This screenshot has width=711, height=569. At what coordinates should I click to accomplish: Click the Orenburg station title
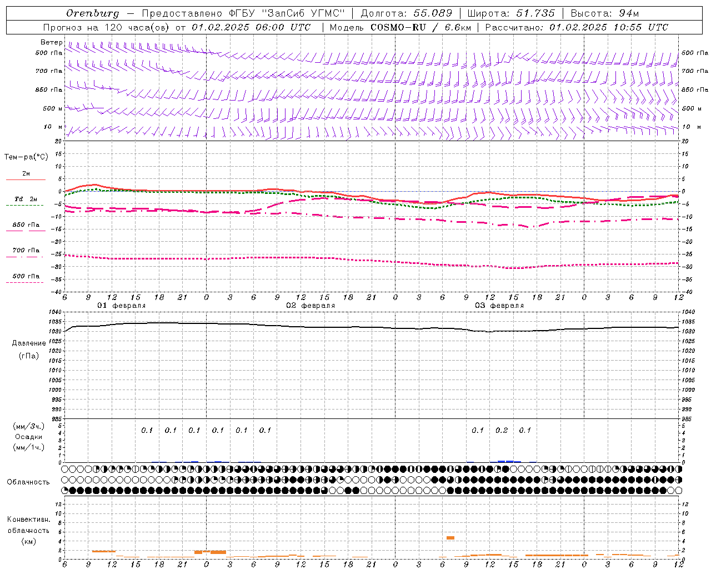93,13
